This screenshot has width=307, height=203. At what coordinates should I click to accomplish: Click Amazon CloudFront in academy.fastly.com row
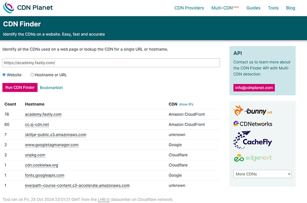coord(187,114)
